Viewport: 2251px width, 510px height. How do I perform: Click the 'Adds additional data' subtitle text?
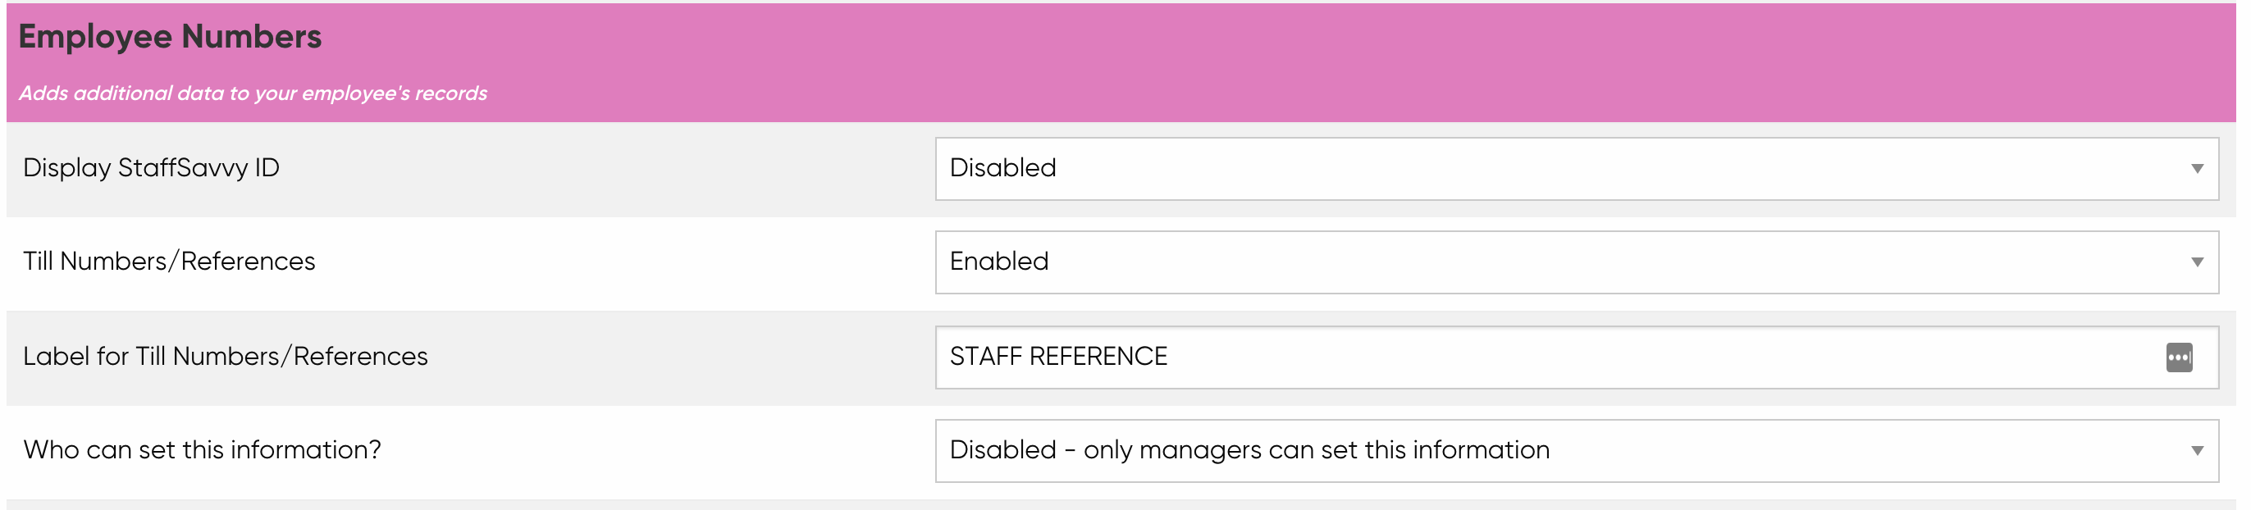253,93
